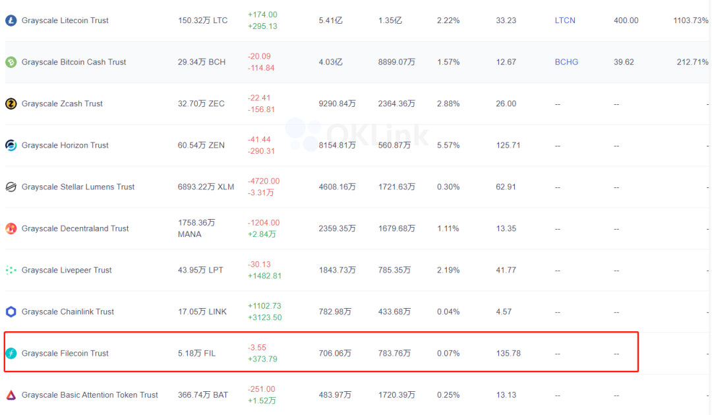Click the Bitcoin Cash coin icon
712x415 pixels.
click(11, 62)
